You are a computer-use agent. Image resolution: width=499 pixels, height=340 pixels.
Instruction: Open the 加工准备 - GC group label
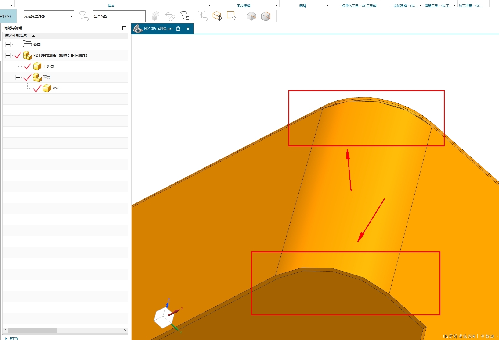click(x=471, y=6)
